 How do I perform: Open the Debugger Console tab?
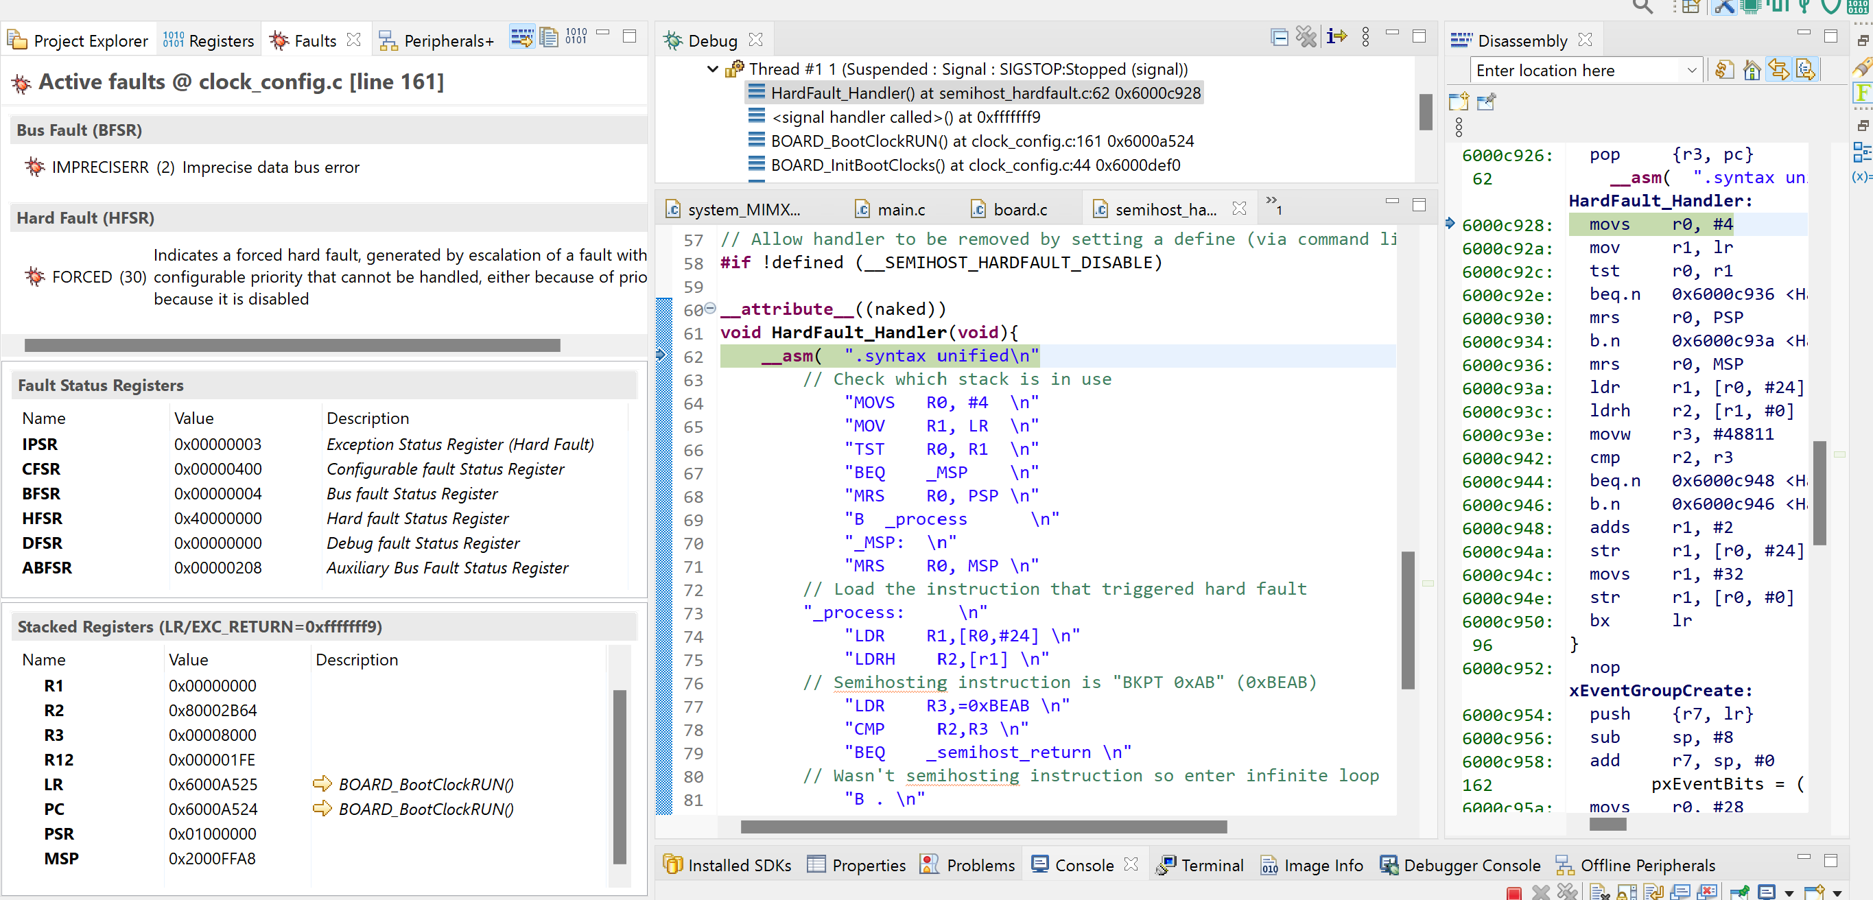pos(1461,865)
